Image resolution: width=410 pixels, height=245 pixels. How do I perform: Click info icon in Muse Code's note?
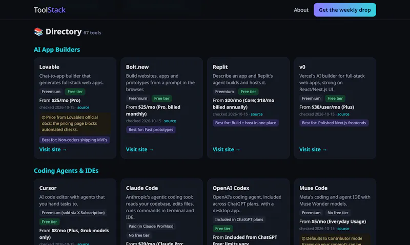tap(303, 238)
